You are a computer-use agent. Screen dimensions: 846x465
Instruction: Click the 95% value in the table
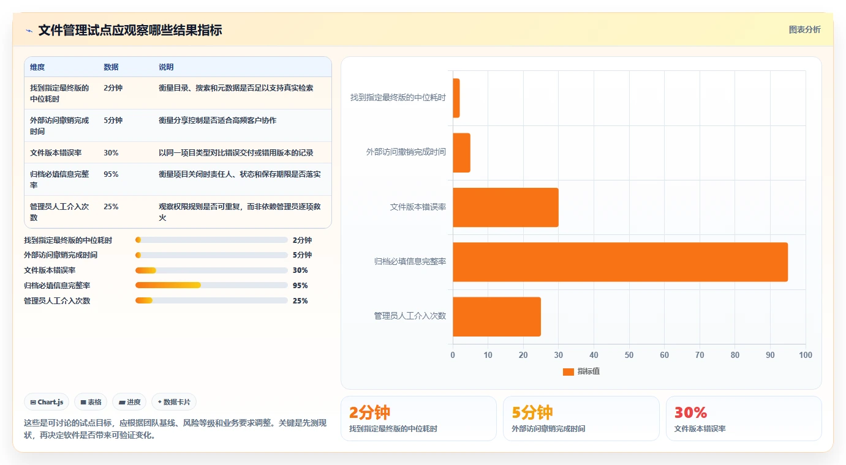coord(111,174)
